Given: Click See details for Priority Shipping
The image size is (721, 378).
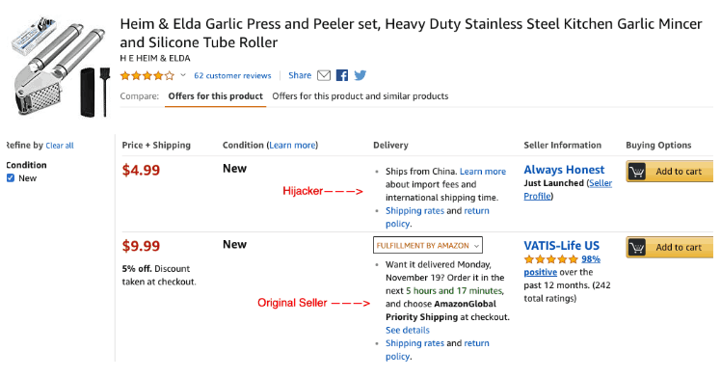Looking at the screenshot, I should click(x=408, y=330).
